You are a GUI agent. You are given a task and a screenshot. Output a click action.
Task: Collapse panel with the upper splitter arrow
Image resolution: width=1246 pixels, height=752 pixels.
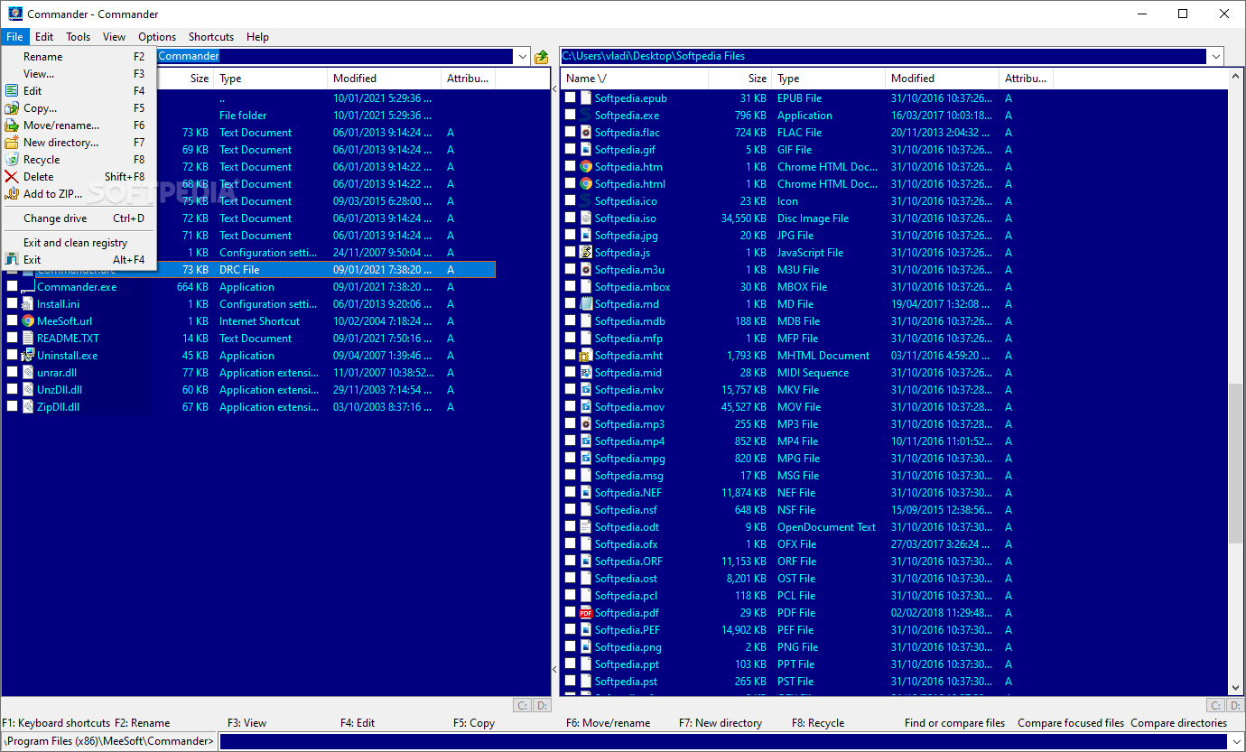pyautogui.click(x=554, y=90)
